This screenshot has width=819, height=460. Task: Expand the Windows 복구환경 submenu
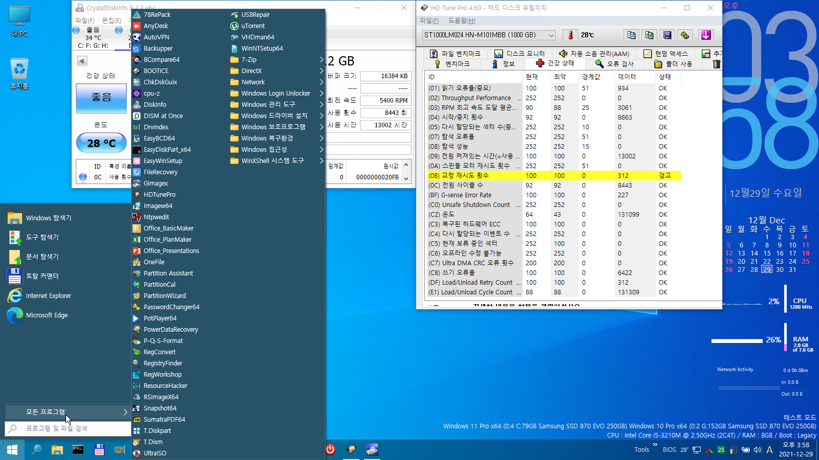[x=277, y=139]
